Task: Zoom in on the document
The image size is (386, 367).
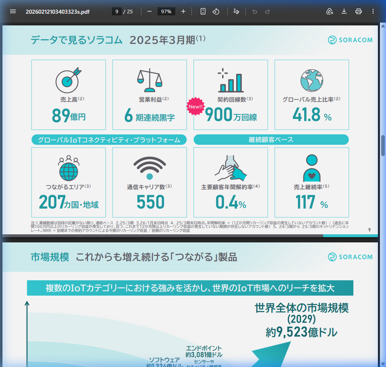Action: coord(183,12)
